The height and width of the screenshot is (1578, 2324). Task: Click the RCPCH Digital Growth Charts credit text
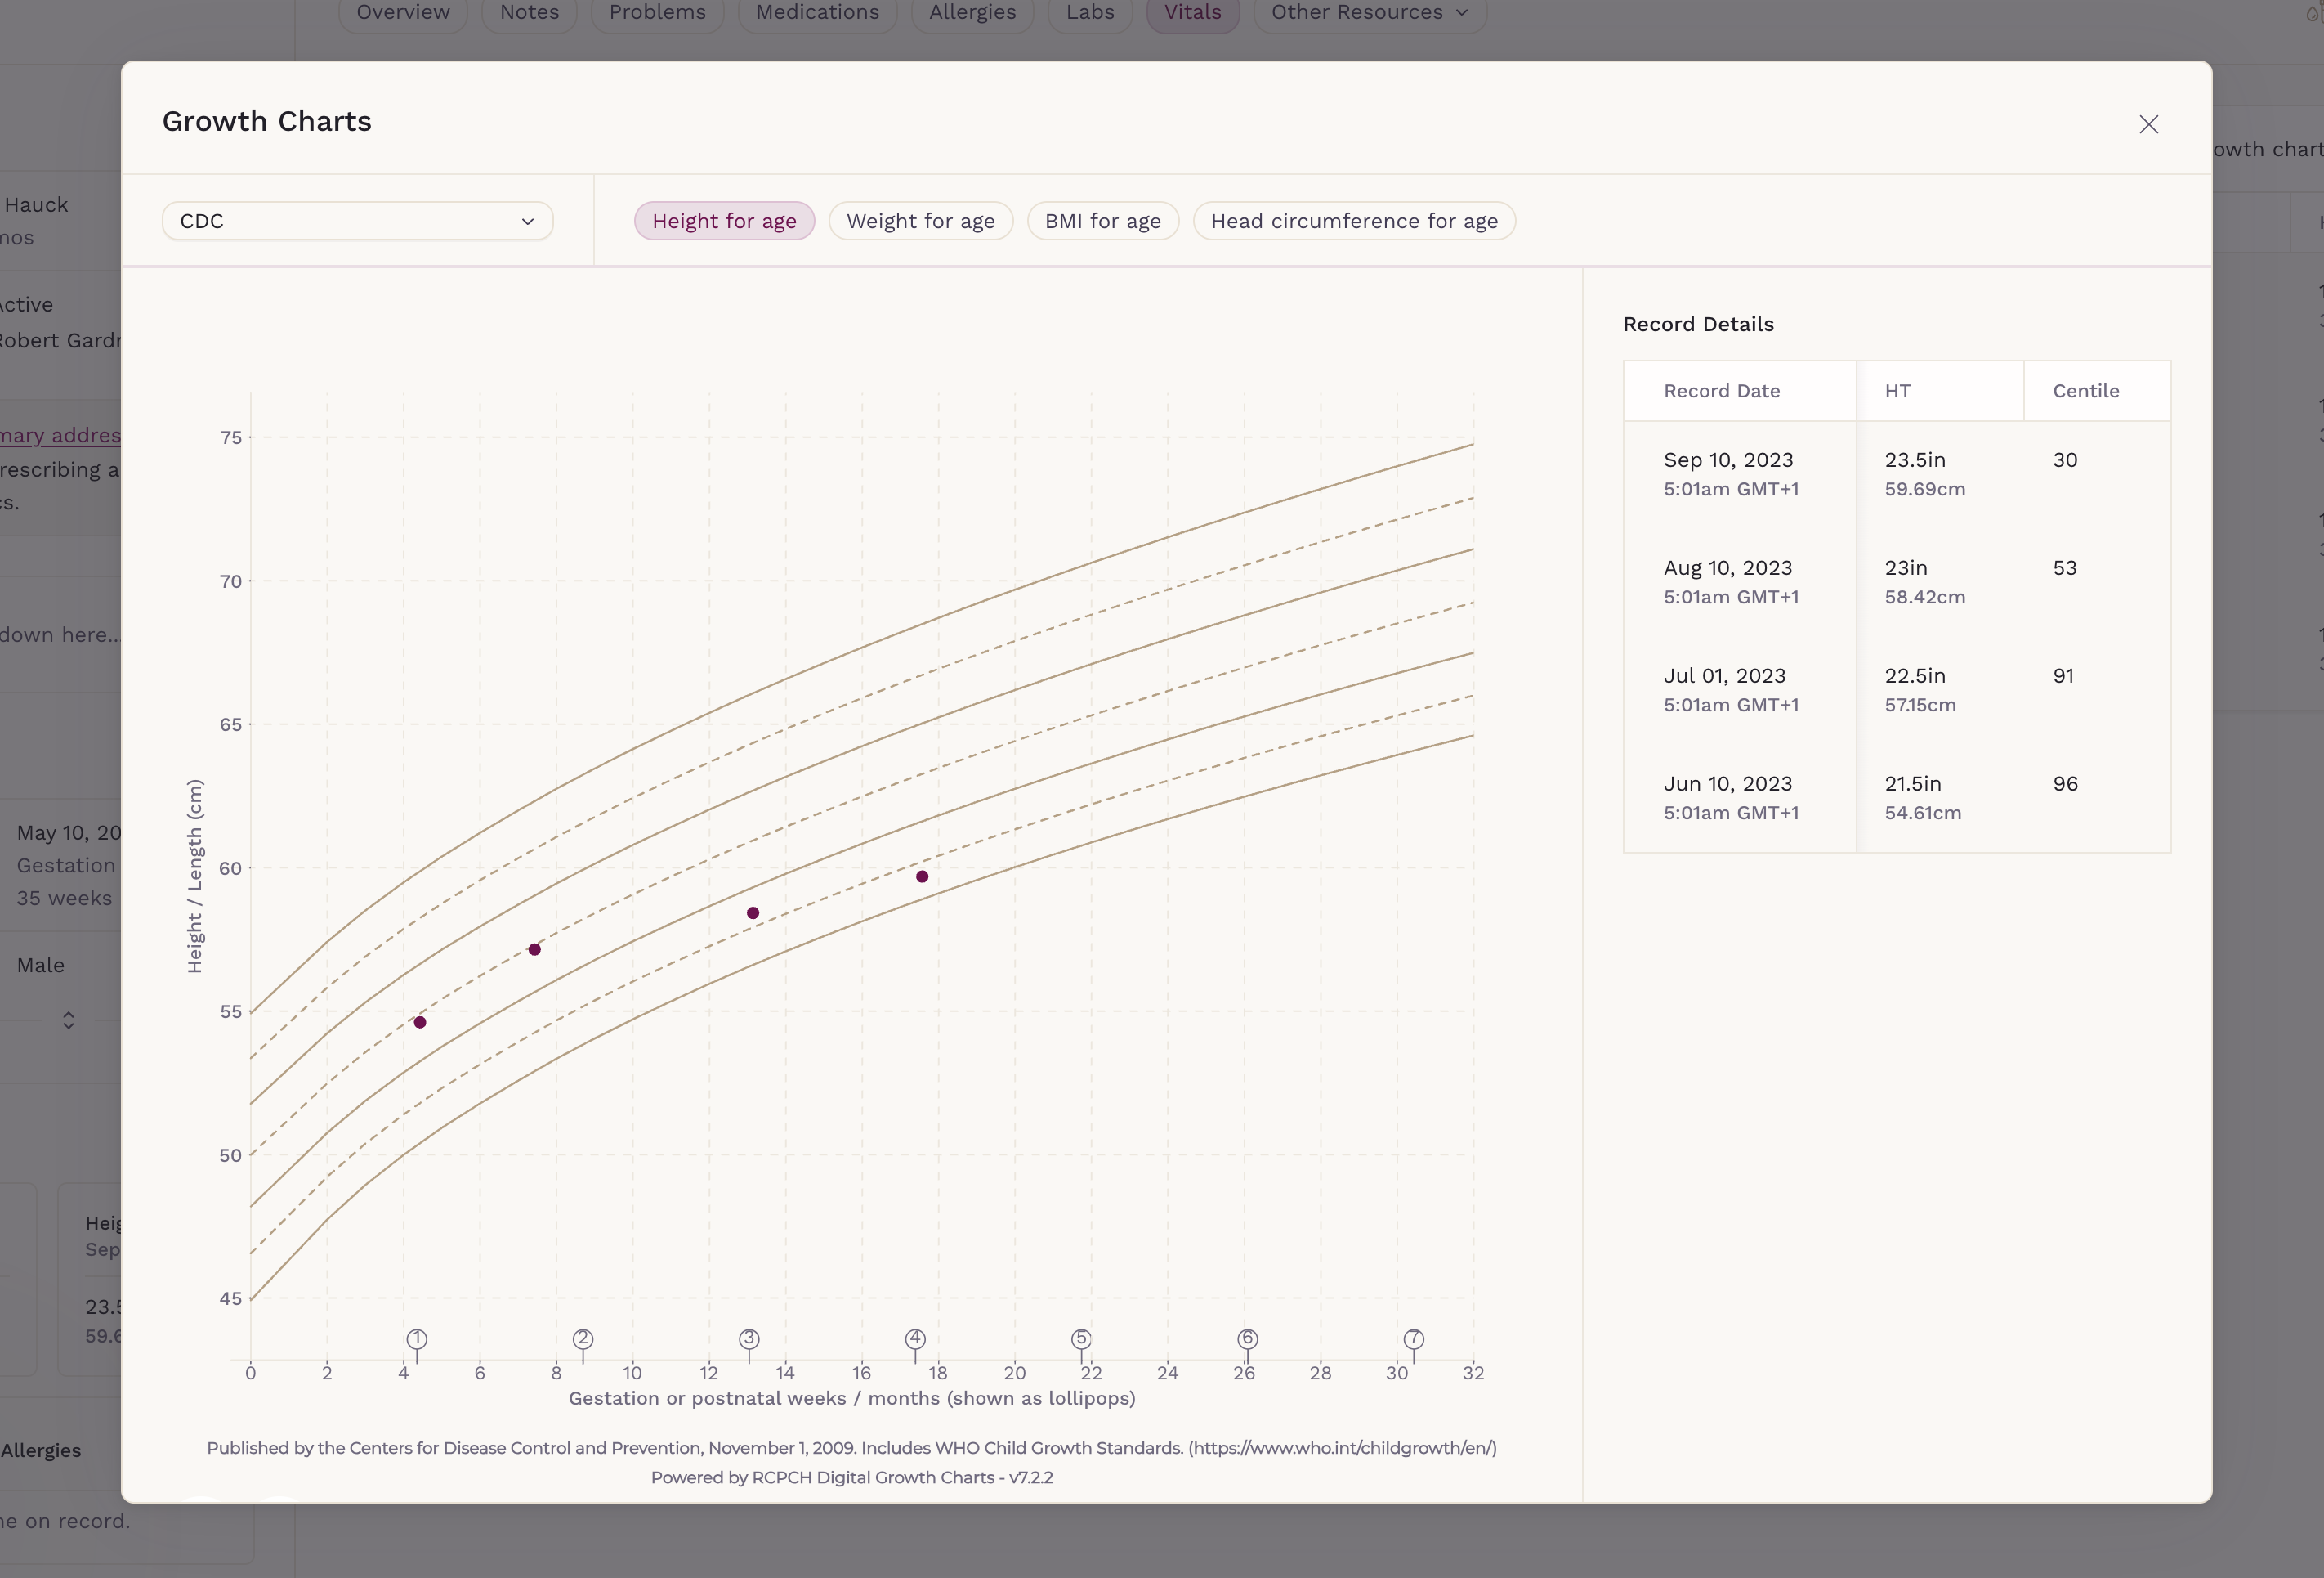point(852,1477)
